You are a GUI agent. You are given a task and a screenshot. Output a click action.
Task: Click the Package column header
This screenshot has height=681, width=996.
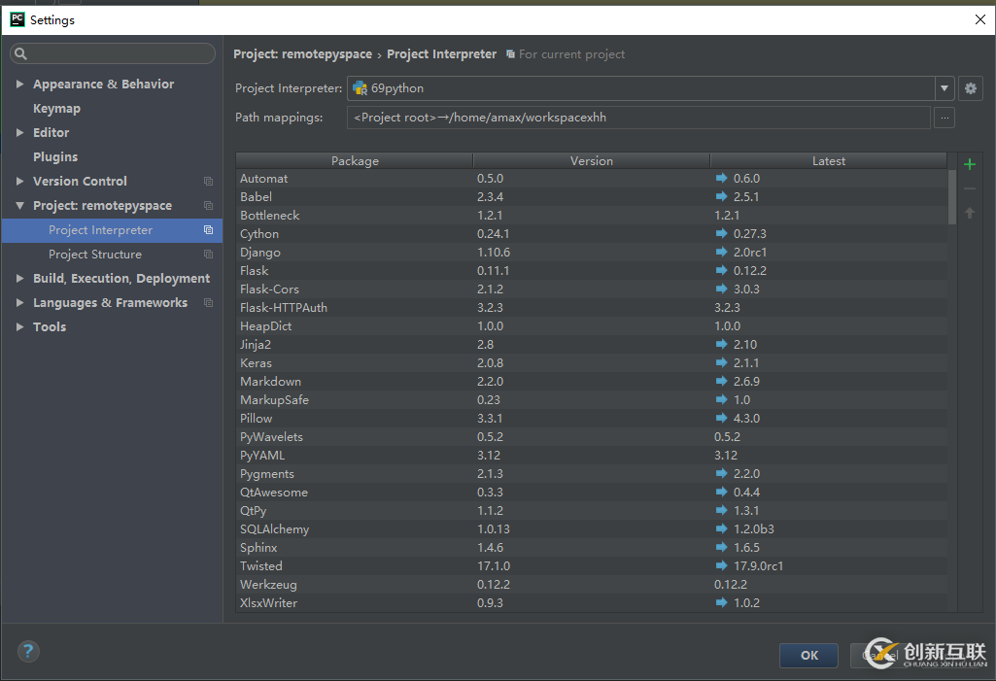tap(355, 161)
